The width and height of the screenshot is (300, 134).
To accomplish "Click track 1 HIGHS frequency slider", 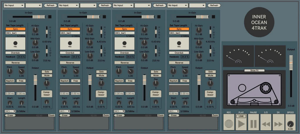I will pos(47,32).
